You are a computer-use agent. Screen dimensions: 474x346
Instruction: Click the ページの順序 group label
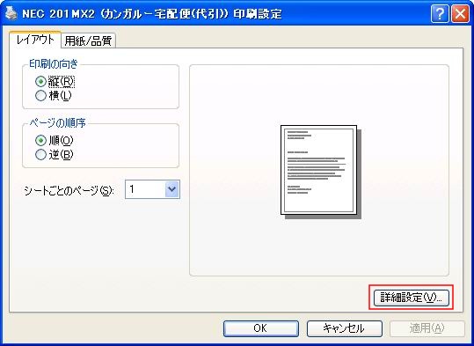click(x=57, y=123)
